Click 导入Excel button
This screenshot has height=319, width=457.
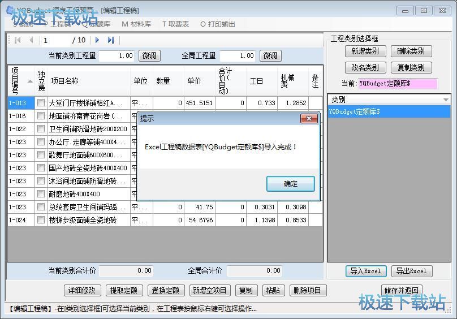[x=366, y=271]
